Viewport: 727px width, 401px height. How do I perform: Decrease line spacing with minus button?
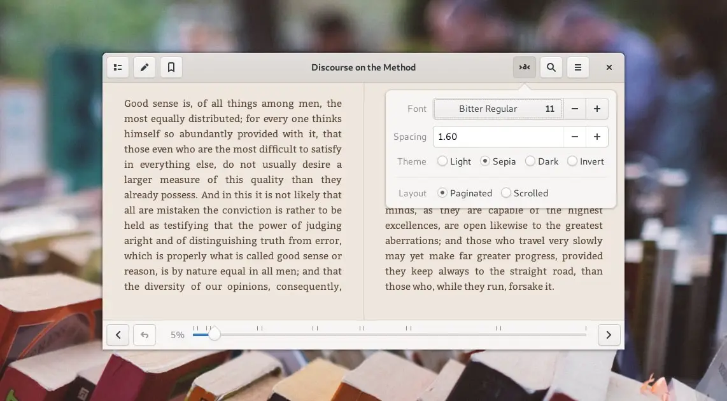tap(575, 137)
